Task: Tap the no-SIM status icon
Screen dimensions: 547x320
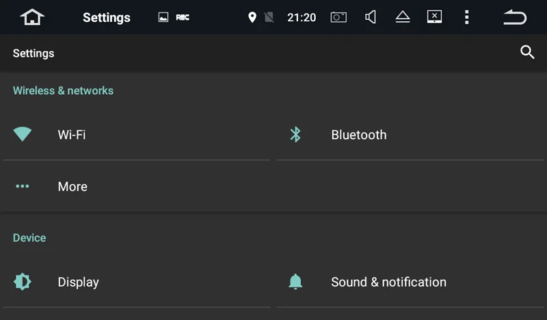Action: tap(269, 17)
